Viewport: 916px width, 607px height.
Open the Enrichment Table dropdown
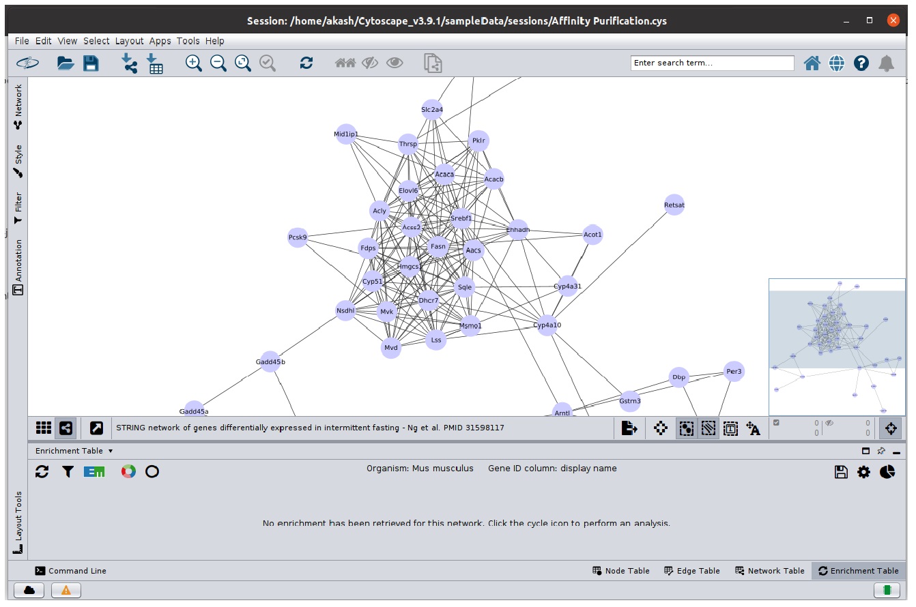(x=74, y=451)
